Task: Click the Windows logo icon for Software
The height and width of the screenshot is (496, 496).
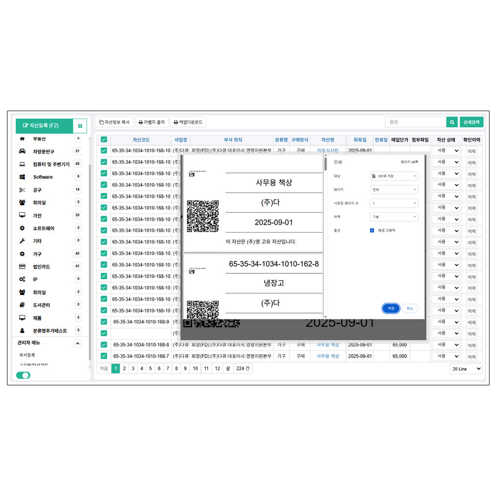Action: pos(22,177)
